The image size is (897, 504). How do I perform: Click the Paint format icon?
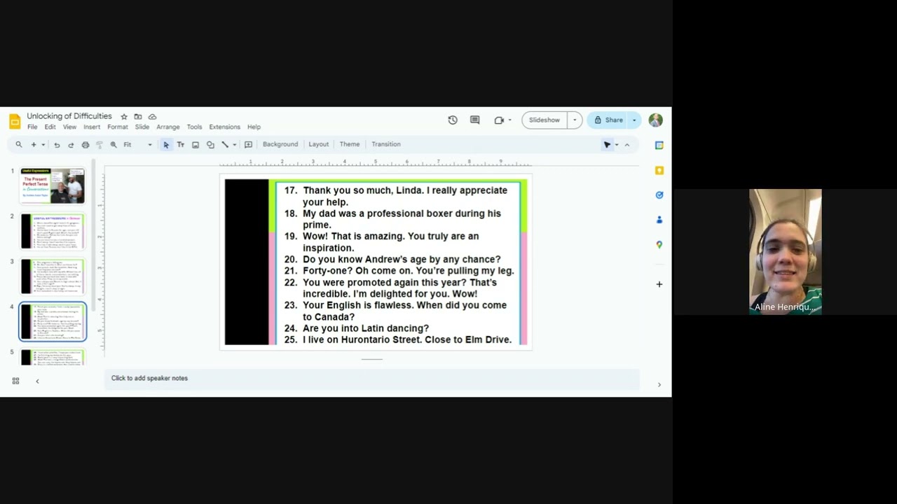(100, 145)
